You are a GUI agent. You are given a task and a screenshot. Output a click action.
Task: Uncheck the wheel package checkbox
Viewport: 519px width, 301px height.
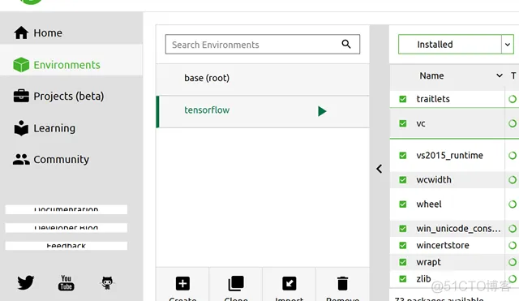pyautogui.click(x=403, y=204)
